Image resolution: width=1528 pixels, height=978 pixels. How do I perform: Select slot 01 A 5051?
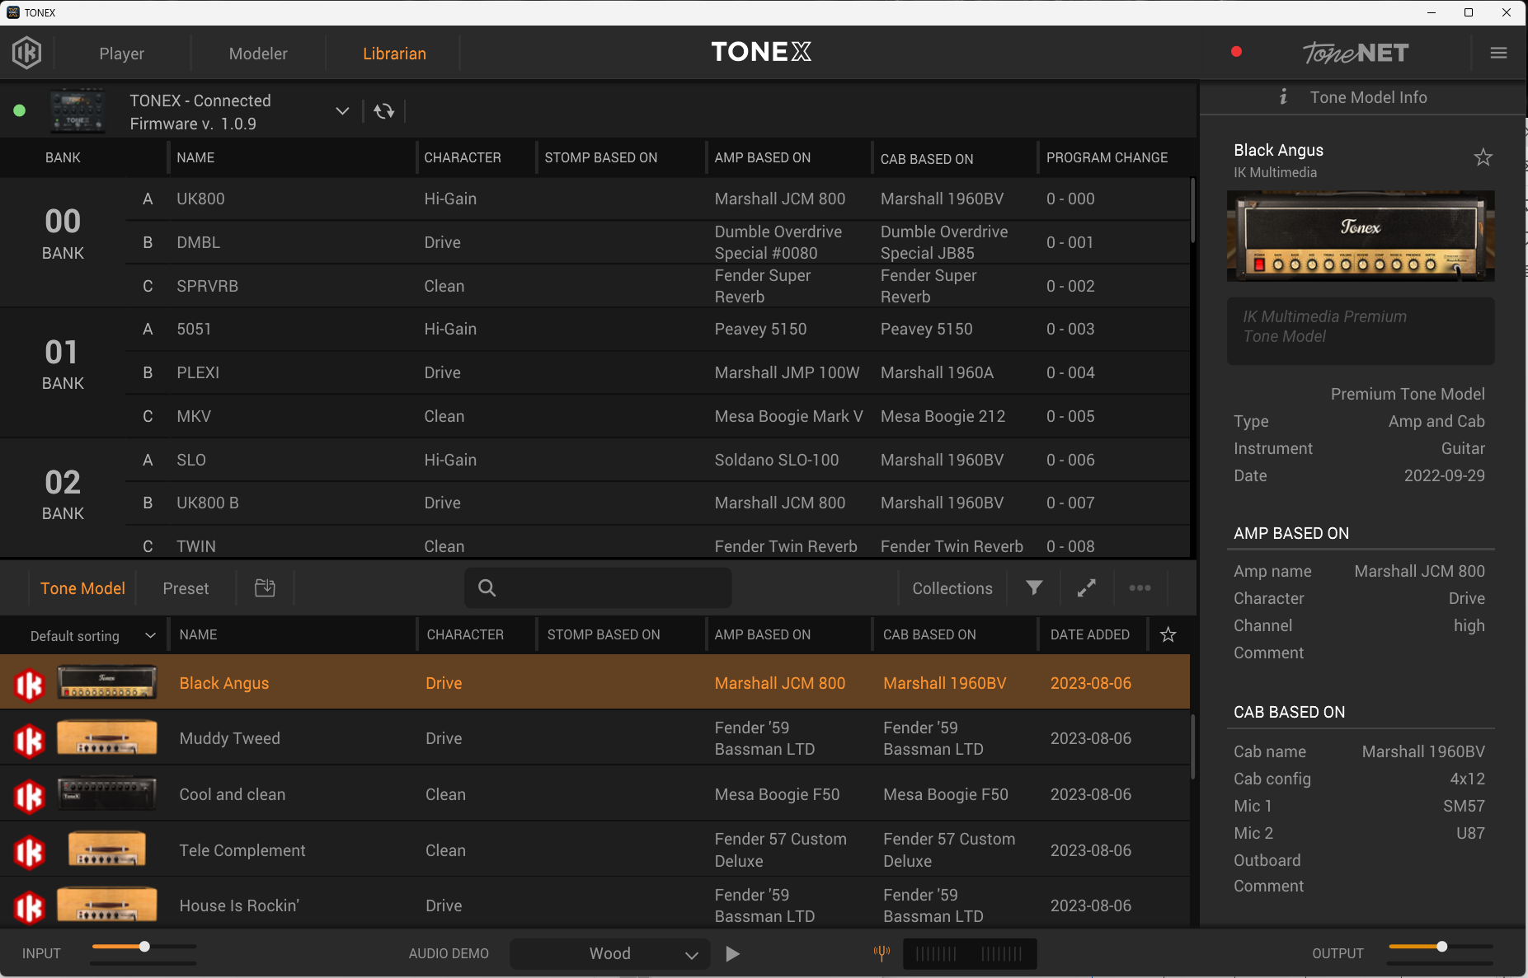click(x=657, y=329)
